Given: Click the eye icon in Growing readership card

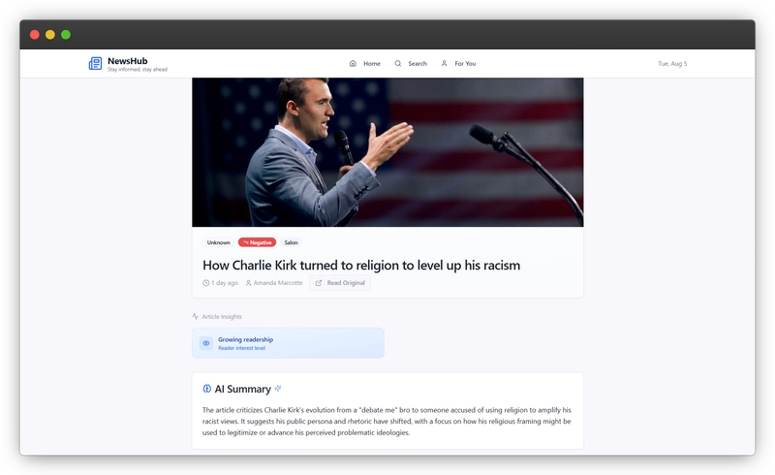Looking at the screenshot, I should click(206, 343).
